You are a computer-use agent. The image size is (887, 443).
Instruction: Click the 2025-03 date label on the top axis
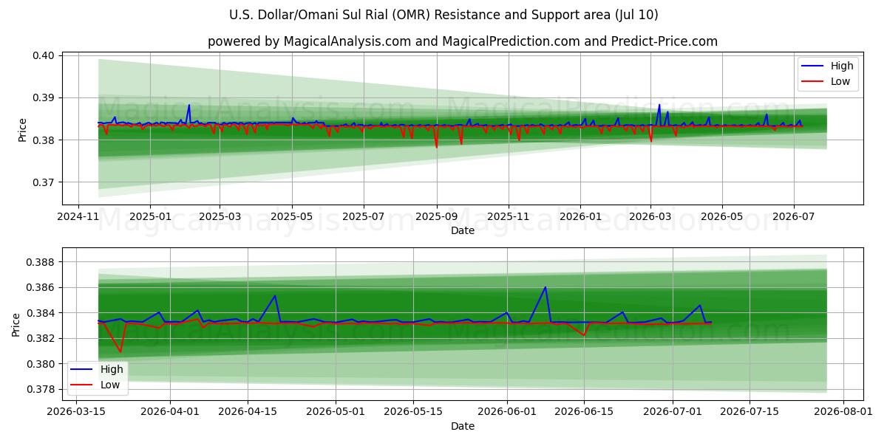tap(219, 217)
